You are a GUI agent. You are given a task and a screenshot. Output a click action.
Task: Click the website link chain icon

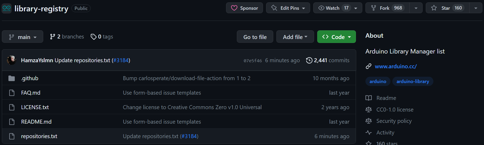[369, 66]
